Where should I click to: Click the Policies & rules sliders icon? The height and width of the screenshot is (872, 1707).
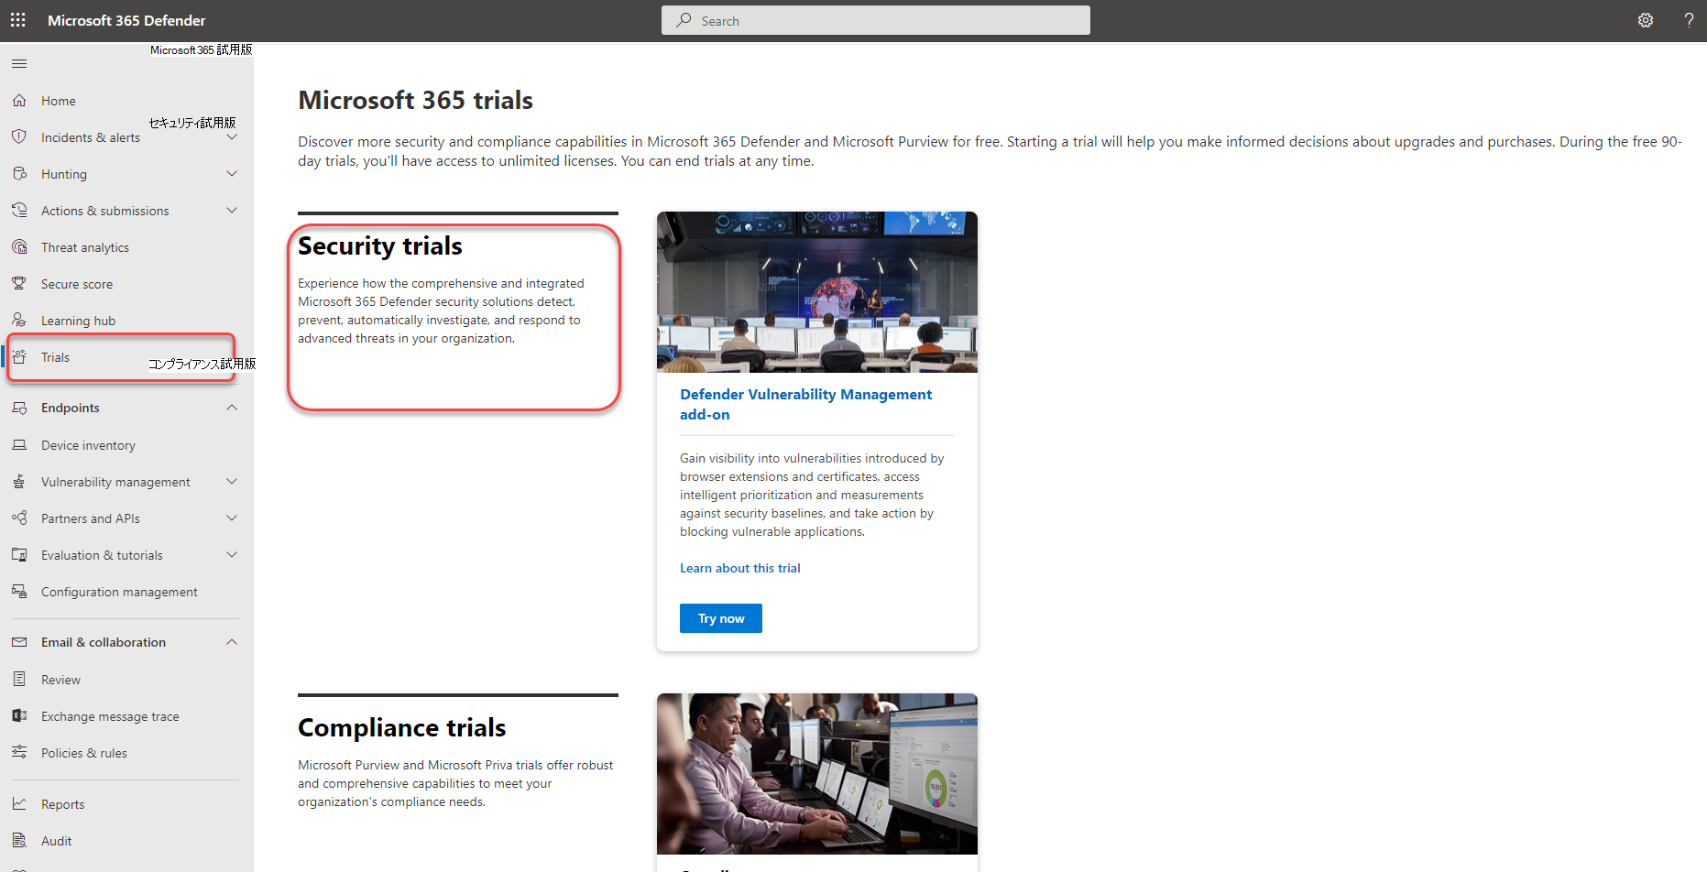tap(19, 753)
